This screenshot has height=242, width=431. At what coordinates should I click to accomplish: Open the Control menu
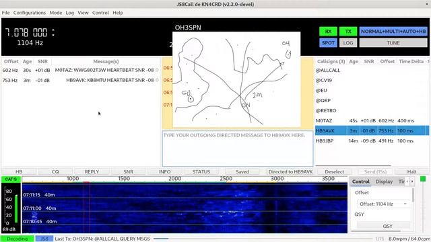(x=100, y=13)
